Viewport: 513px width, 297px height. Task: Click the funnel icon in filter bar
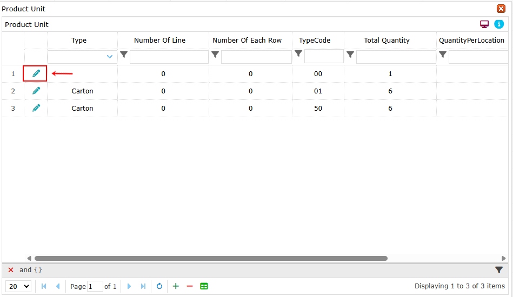[499, 270]
